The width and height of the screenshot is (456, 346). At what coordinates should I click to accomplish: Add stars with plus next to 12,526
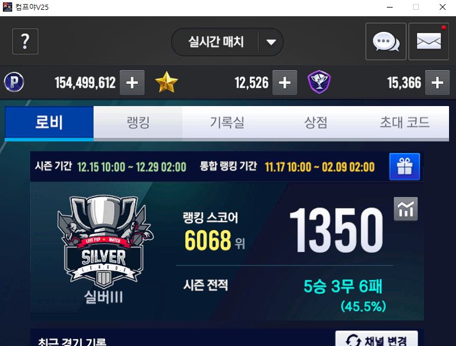point(285,83)
